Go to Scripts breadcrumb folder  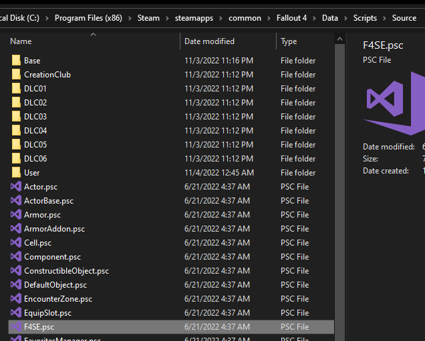[365, 18]
